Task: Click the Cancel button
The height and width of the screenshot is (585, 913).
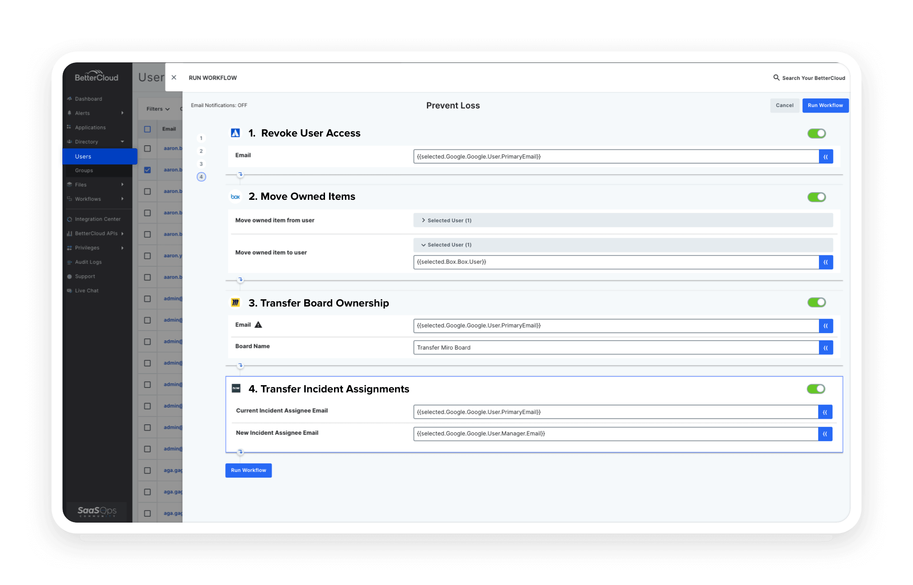Action: (x=784, y=105)
